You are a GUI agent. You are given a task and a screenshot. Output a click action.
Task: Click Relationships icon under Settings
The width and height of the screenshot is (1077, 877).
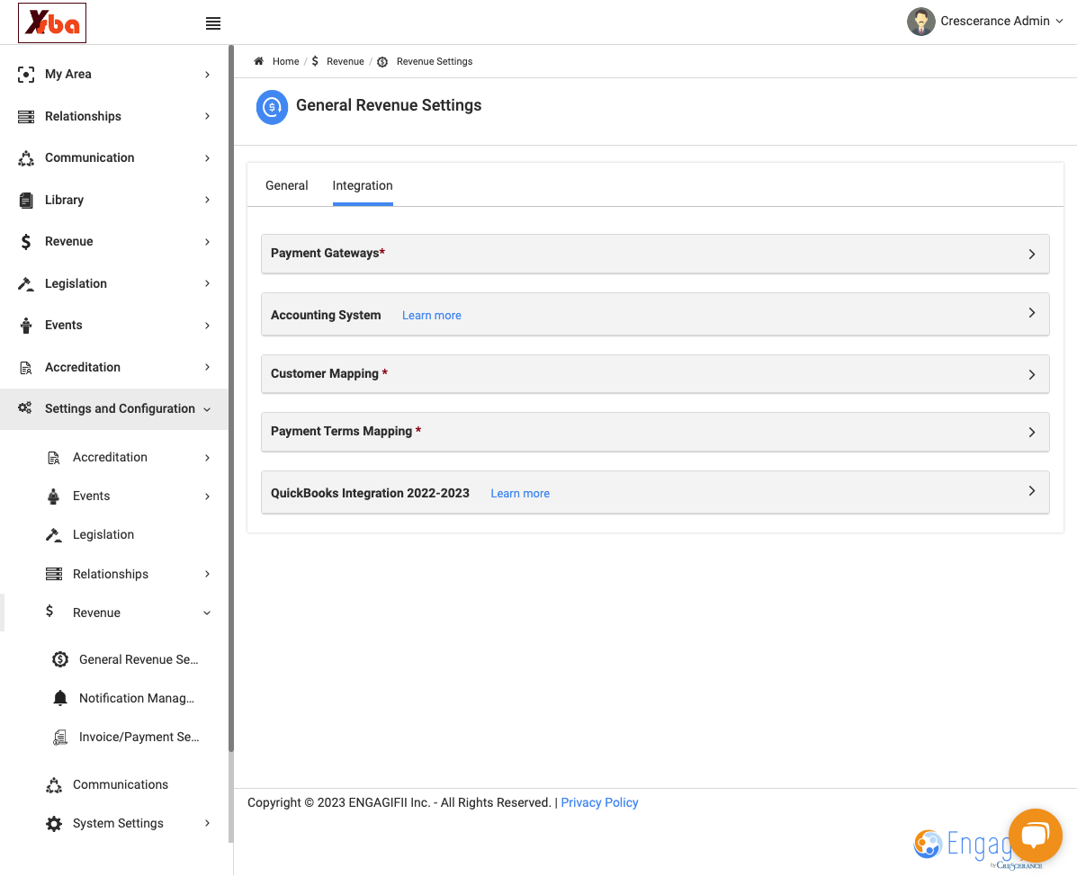tap(54, 574)
